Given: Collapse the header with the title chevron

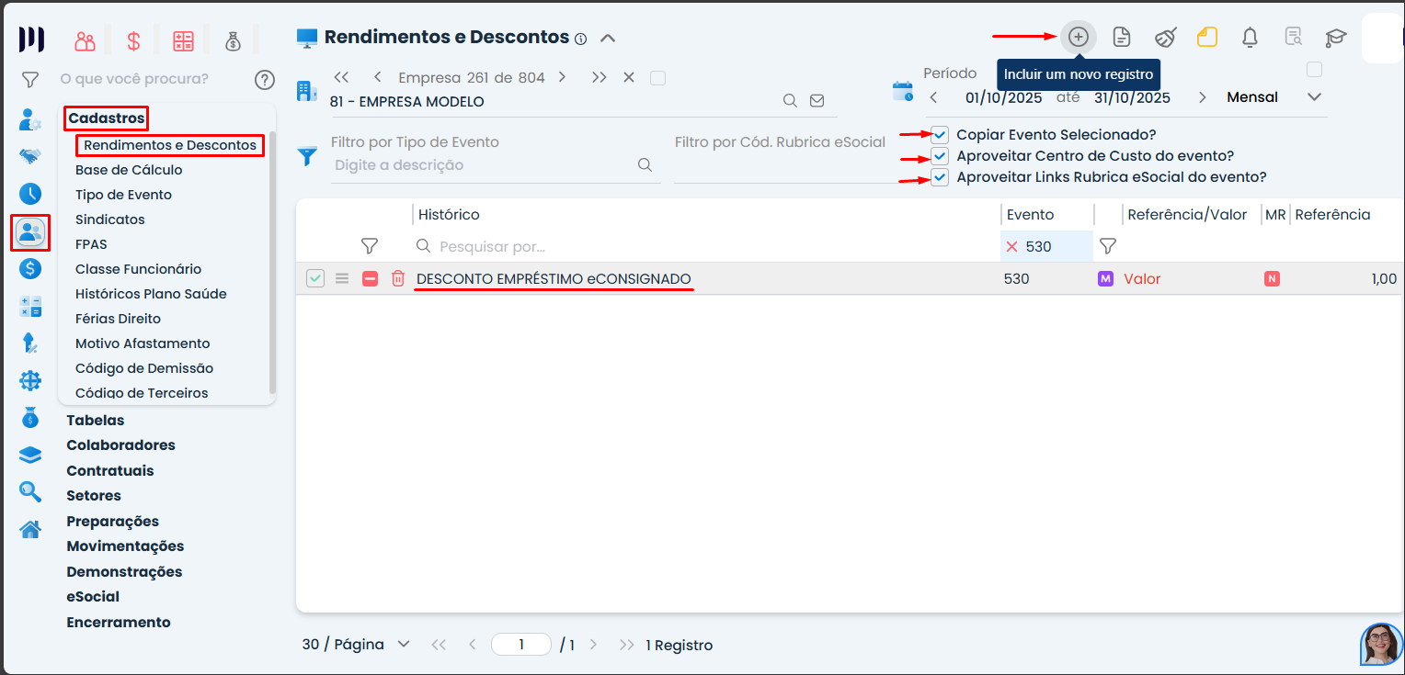Looking at the screenshot, I should tap(607, 38).
